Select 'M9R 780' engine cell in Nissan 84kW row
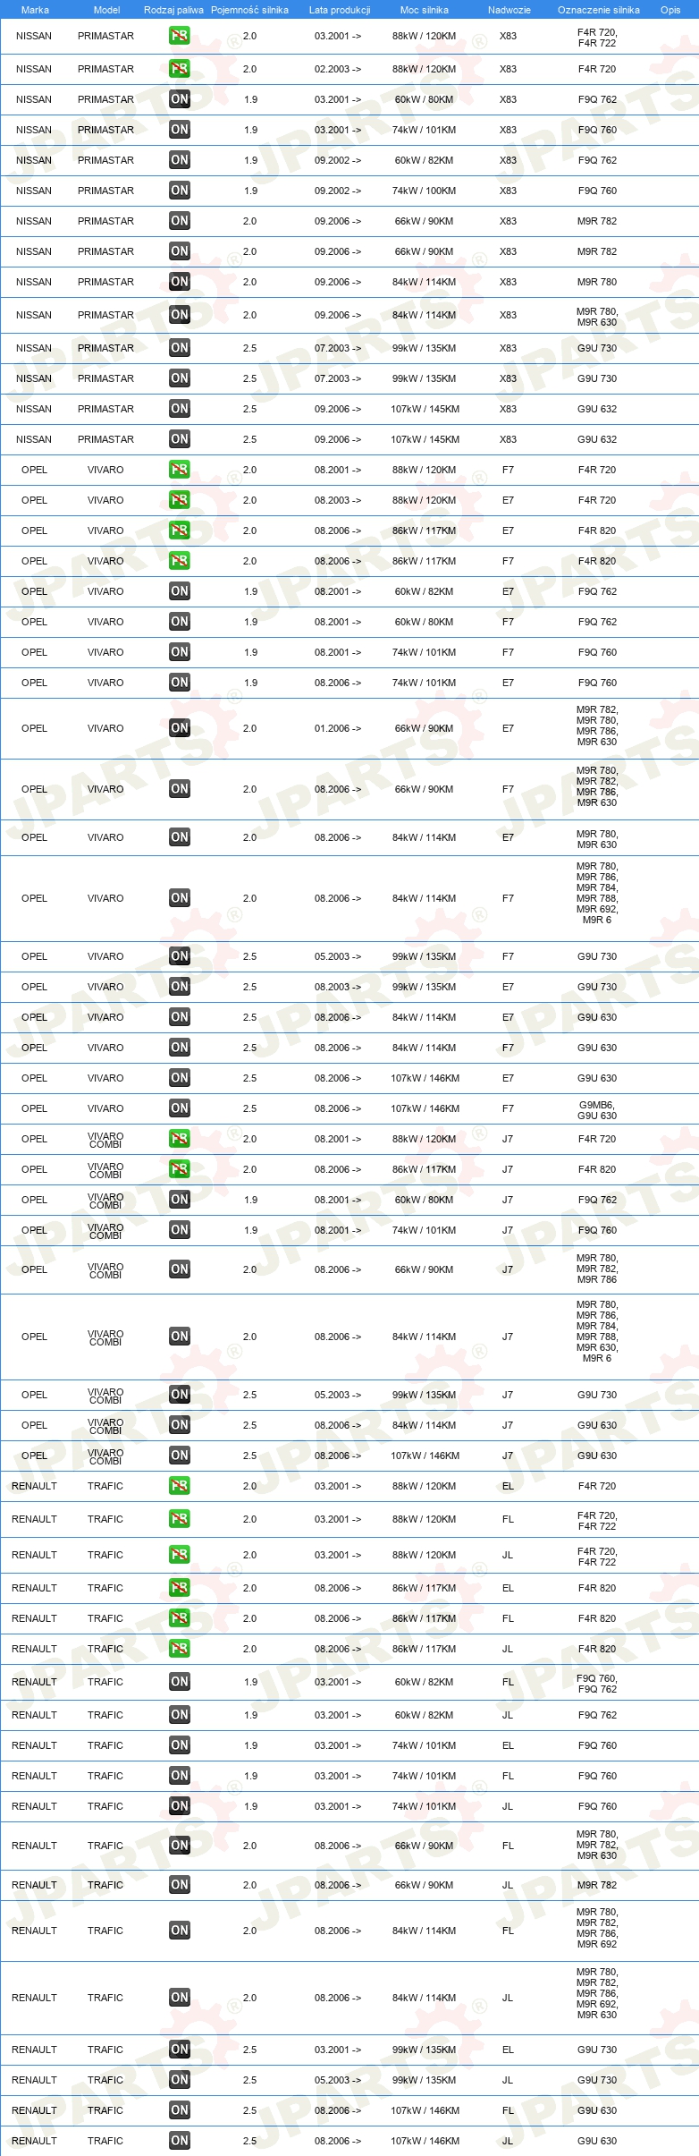Image resolution: width=699 pixels, height=2156 pixels. tap(597, 282)
